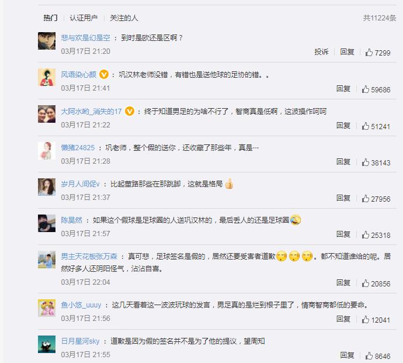403x363 pixels.
Task: Like 日月星河sky's comment with 8646 likes
Action: 369,356
